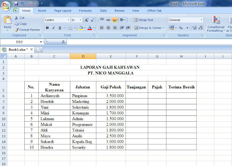Copy the selected cells
The image size is (232, 166).
click(x=20, y=24)
